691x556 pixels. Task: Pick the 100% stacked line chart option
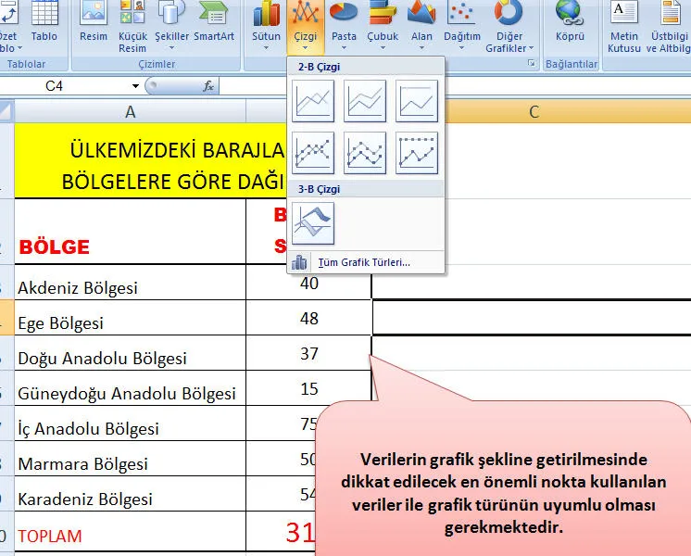[417, 100]
